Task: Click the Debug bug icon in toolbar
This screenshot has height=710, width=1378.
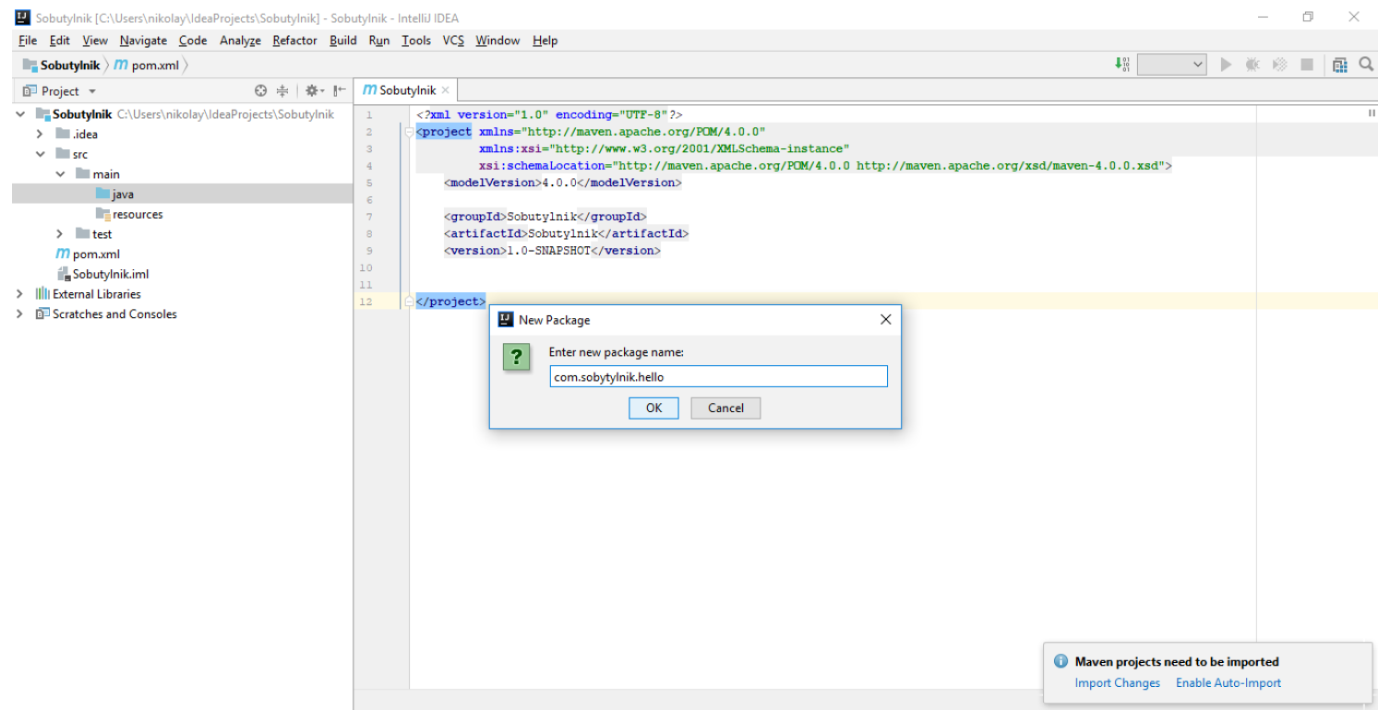Action: 1252,65
